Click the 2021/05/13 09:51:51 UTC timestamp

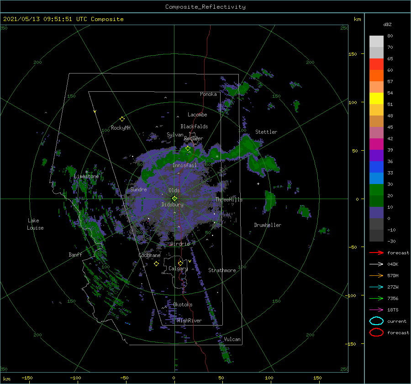click(40, 19)
